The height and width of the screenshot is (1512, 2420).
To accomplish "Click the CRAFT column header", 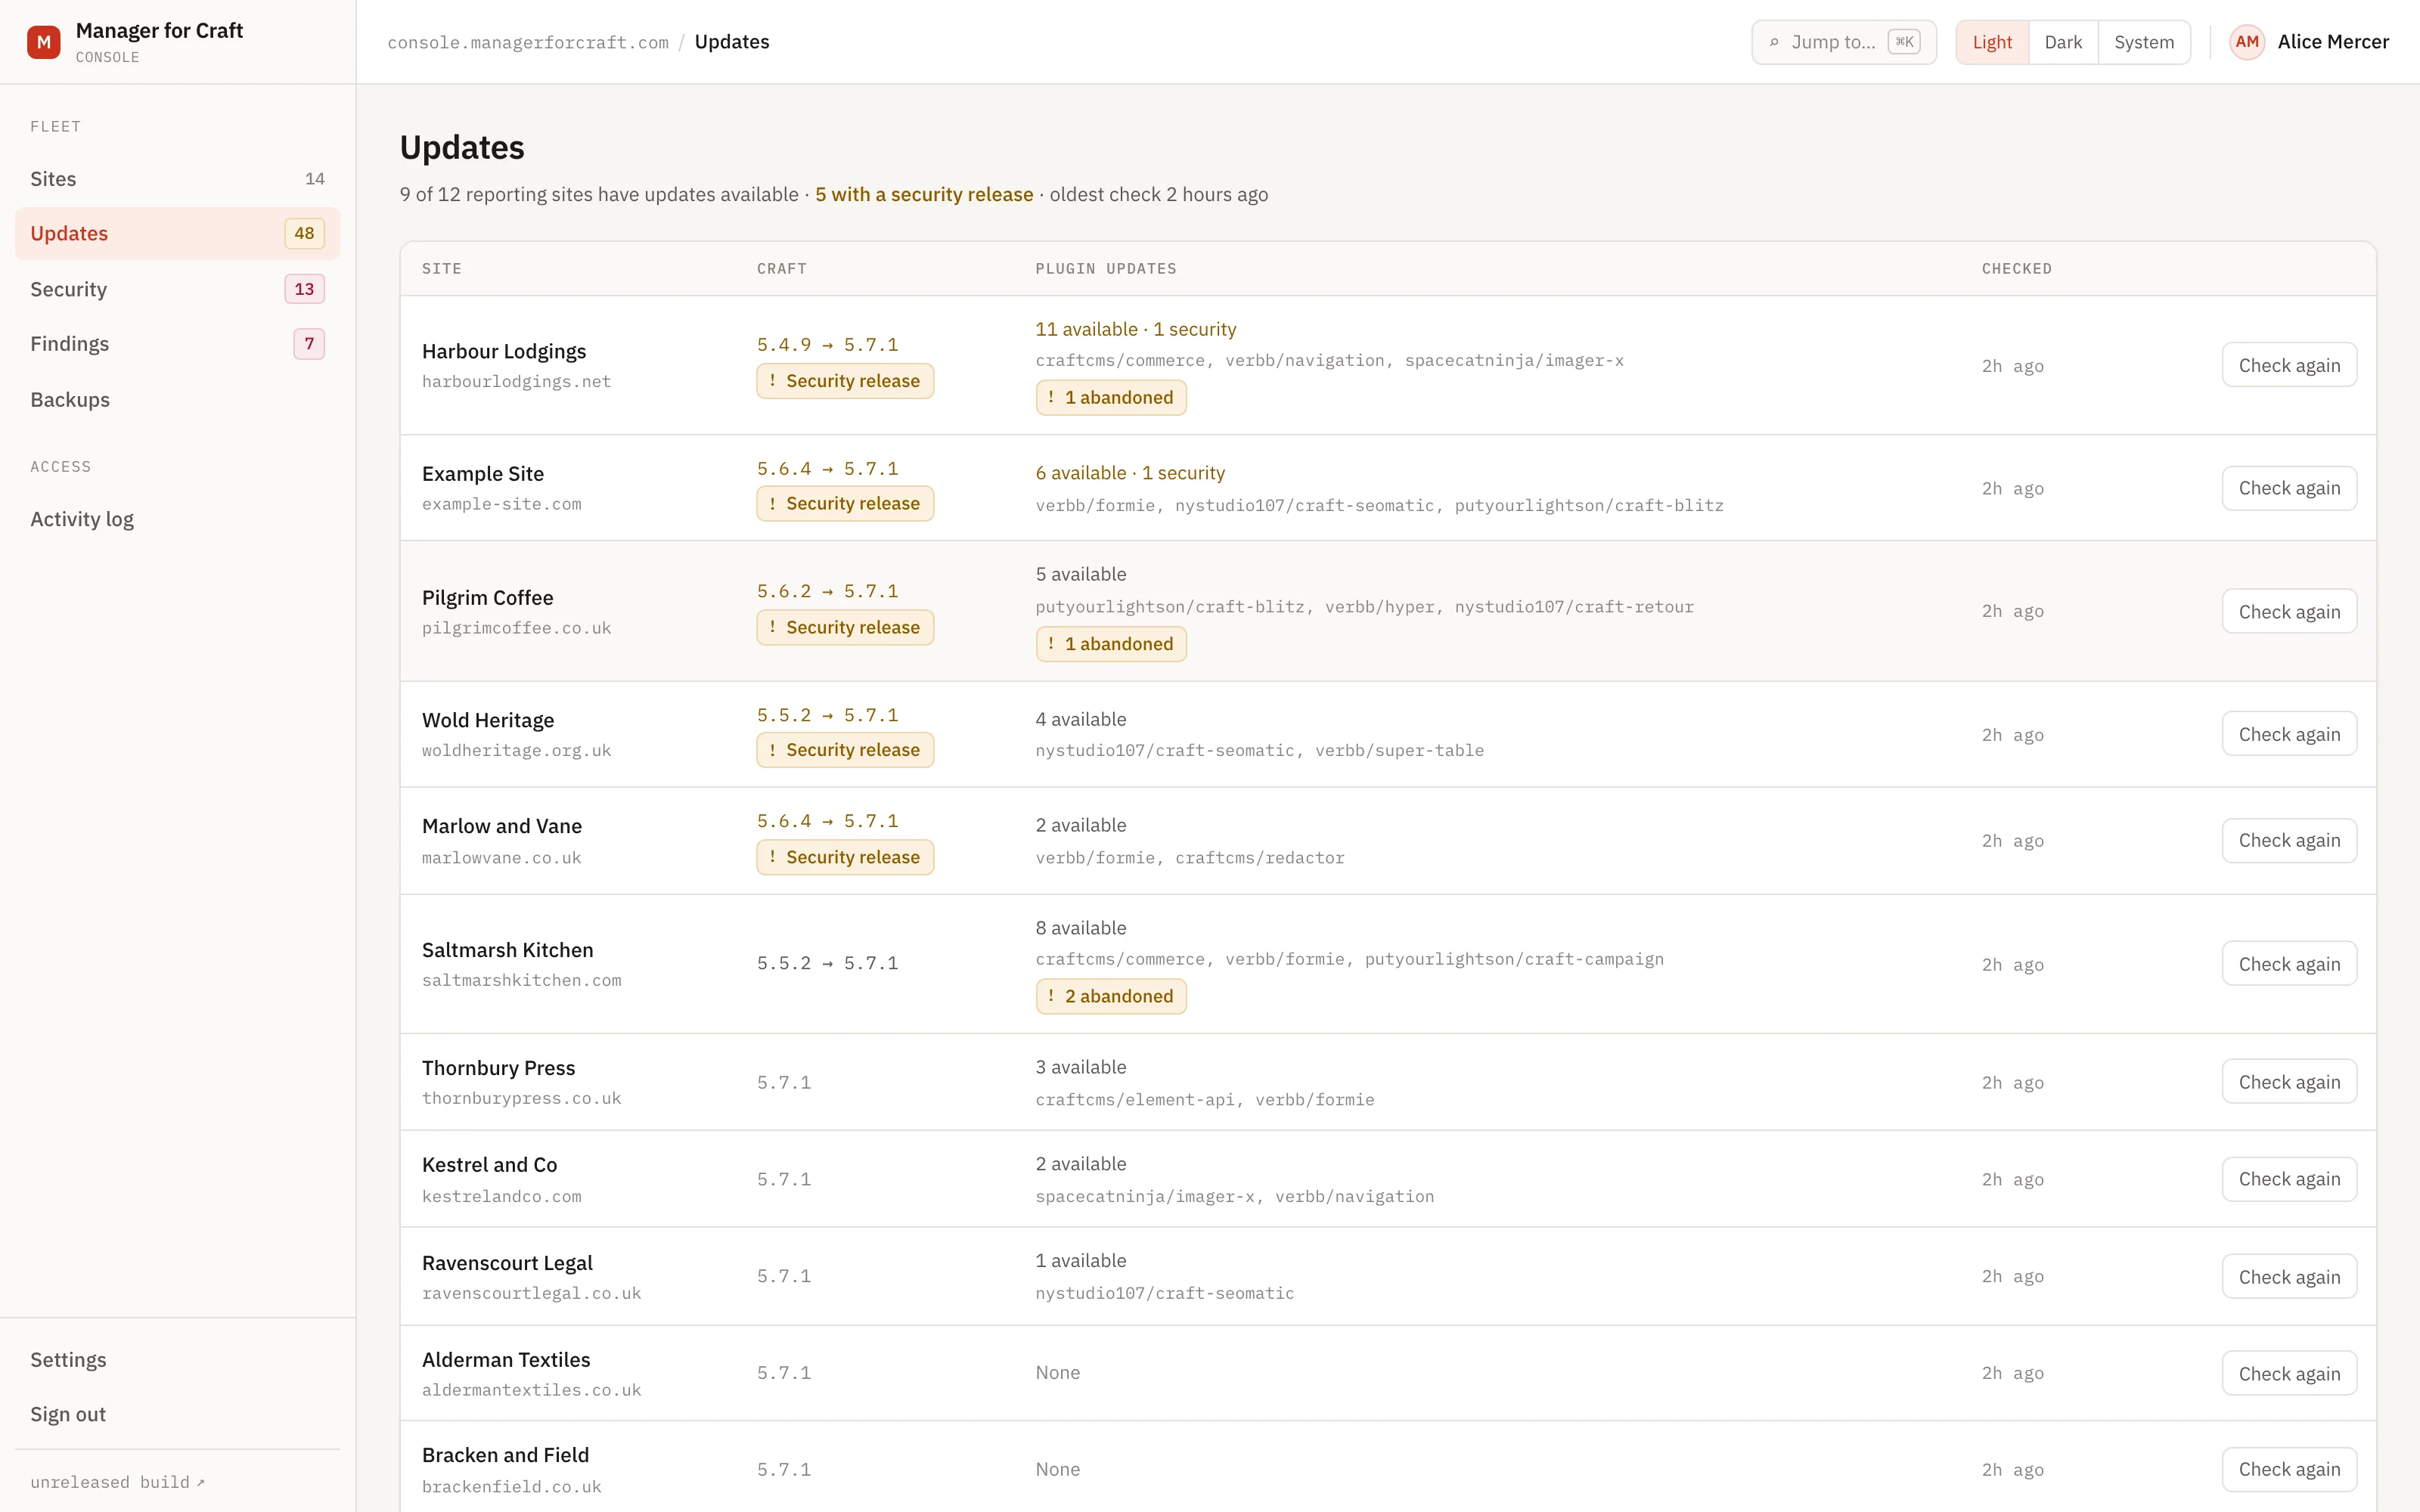I will tap(781, 269).
